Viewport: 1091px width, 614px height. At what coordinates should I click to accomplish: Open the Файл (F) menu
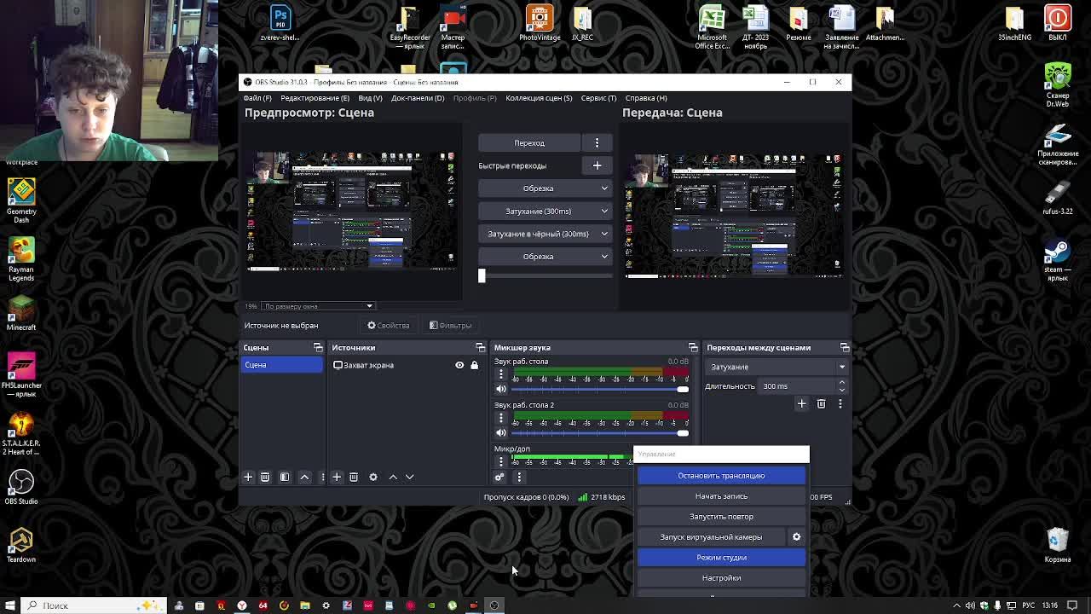(257, 98)
